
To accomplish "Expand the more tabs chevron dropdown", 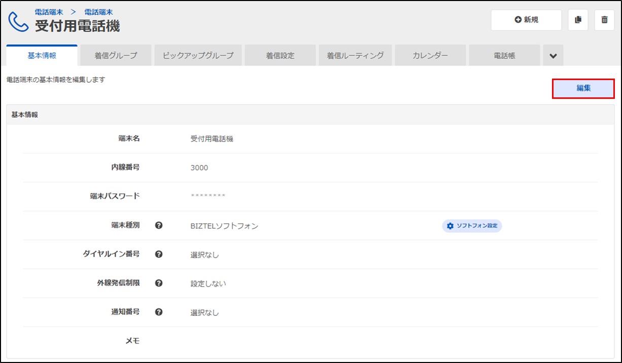I will pyautogui.click(x=553, y=56).
